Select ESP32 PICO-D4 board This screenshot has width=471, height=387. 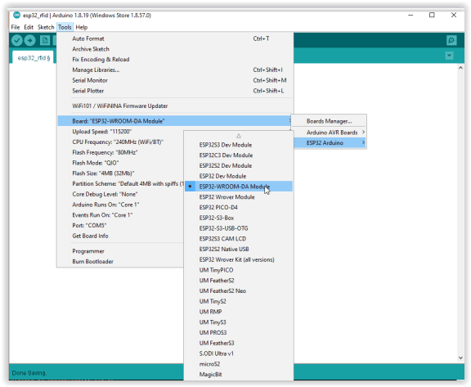click(x=239, y=207)
